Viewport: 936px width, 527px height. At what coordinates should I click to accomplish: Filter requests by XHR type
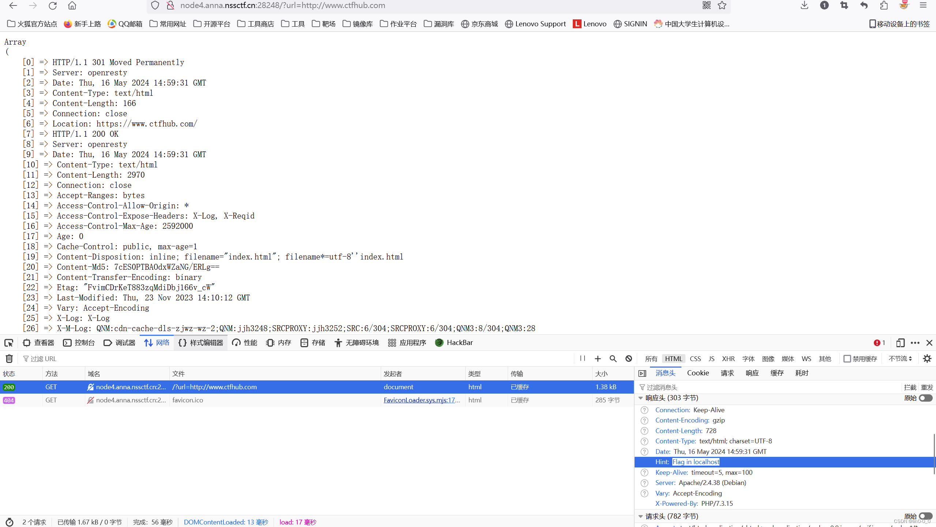728,359
